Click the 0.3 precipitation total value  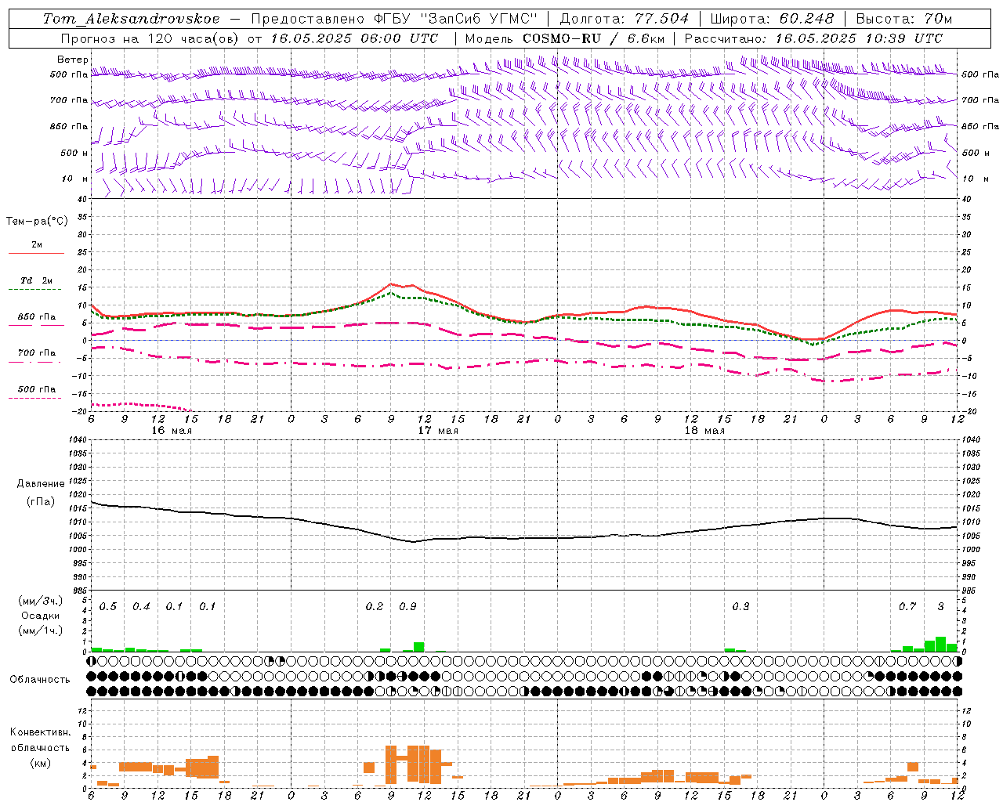(x=740, y=607)
